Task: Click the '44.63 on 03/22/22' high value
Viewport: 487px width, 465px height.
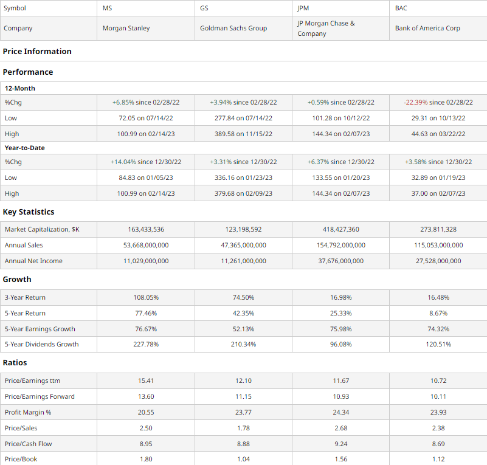Action: tap(438, 134)
